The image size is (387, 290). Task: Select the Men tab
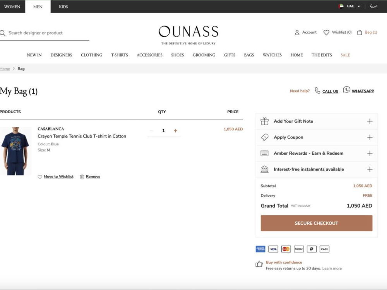point(38,7)
